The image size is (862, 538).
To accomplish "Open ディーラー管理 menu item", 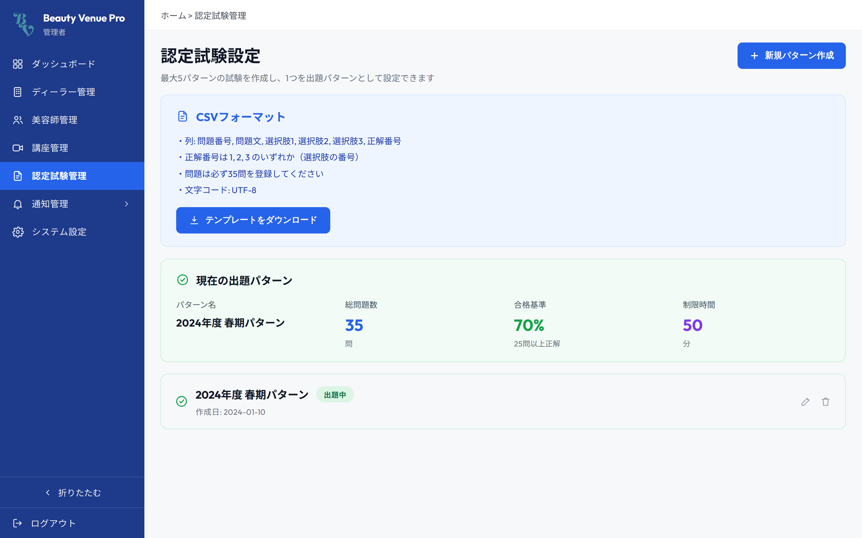I will (72, 92).
